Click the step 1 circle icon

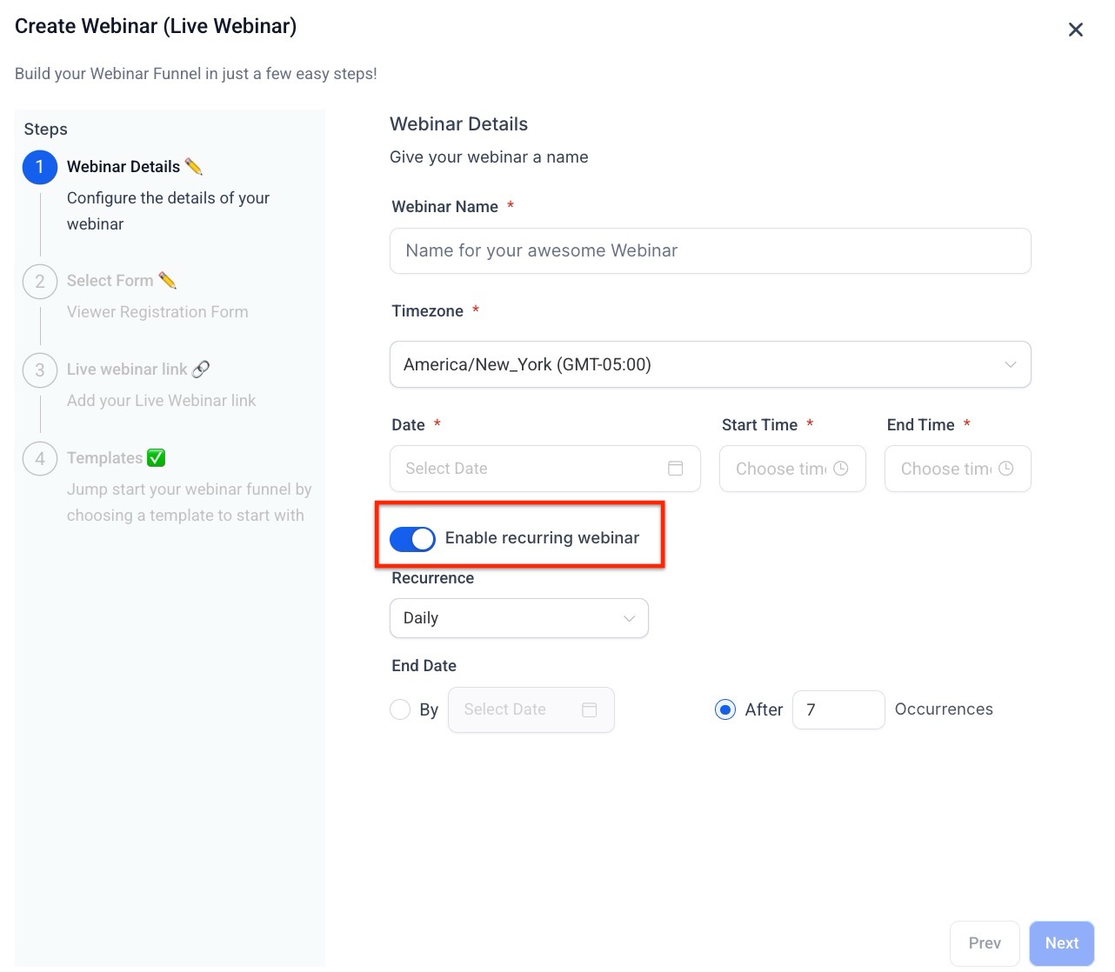(40, 167)
